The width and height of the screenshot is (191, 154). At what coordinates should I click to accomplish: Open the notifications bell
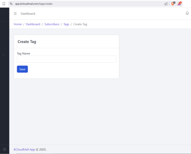[187, 13]
